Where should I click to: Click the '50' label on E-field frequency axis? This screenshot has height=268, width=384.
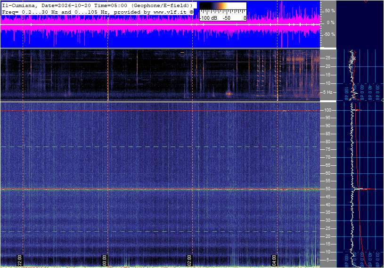coord(327,189)
